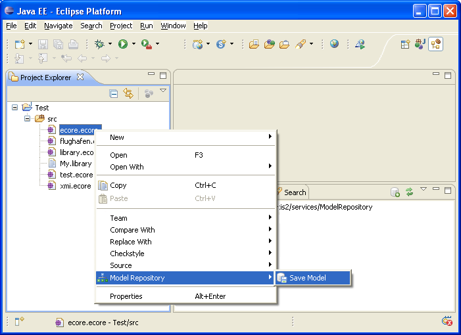Click the green refresh icon in bottom panel
461x335 pixels.
[410, 192]
